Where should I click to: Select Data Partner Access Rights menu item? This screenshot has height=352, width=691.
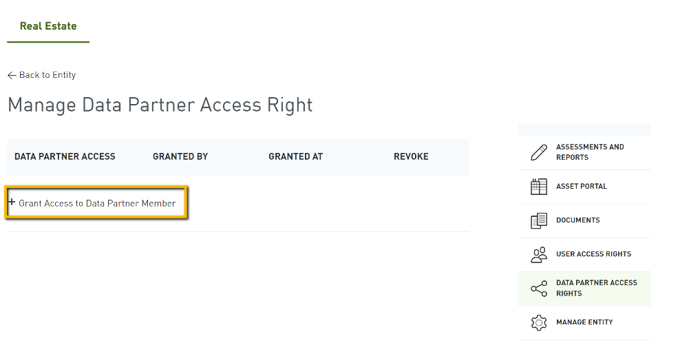click(584, 289)
